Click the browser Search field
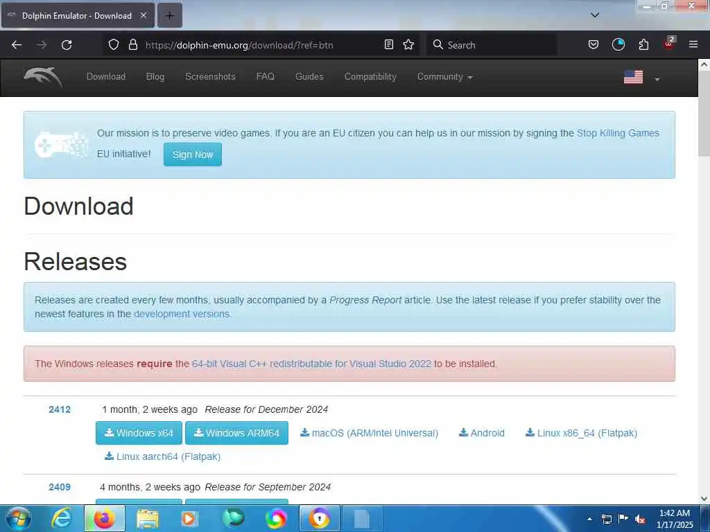This screenshot has height=532, width=710. pos(492,45)
